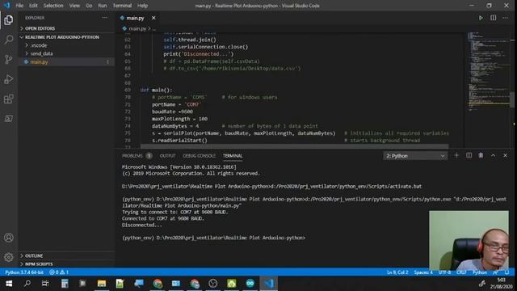Create a new terminal with plus icon
This screenshot has height=291, width=517.
(x=456, y=155)
